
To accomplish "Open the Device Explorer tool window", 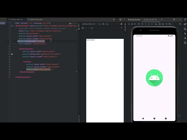I will pyautogui.click(x=185, y=43).
